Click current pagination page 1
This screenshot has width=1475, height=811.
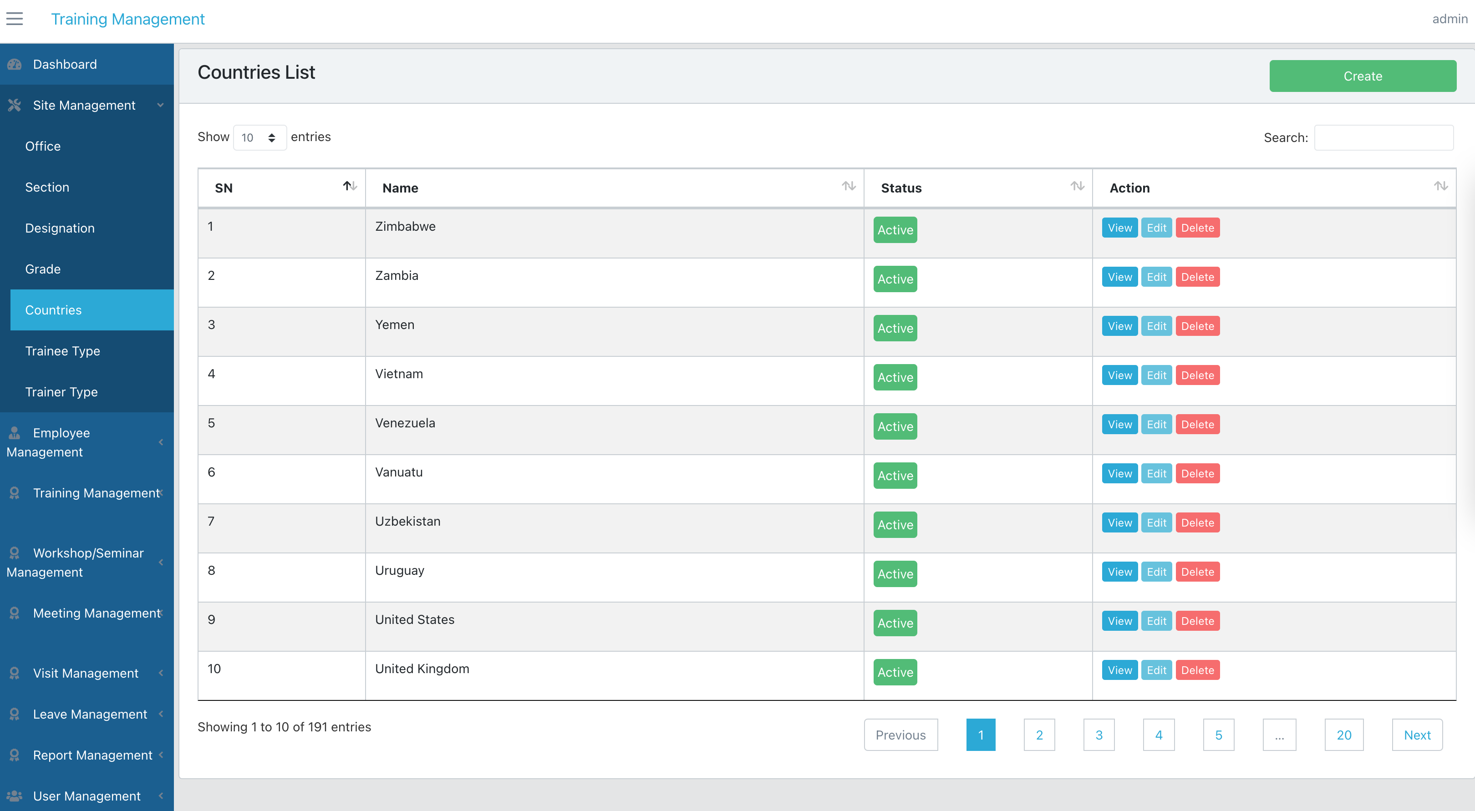(981, 735)
